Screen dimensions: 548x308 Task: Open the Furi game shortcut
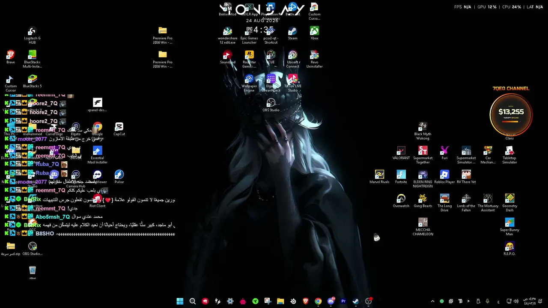[x=444, y=153]
